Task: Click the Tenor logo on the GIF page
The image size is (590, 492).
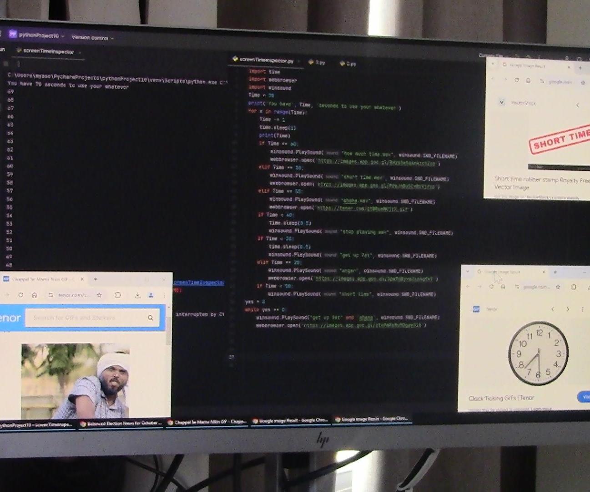Action: (9, 318)
